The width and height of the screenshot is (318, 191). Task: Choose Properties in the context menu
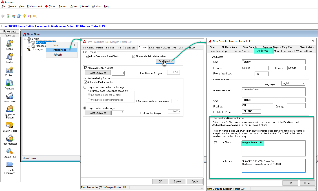click(x=62, y=50)
